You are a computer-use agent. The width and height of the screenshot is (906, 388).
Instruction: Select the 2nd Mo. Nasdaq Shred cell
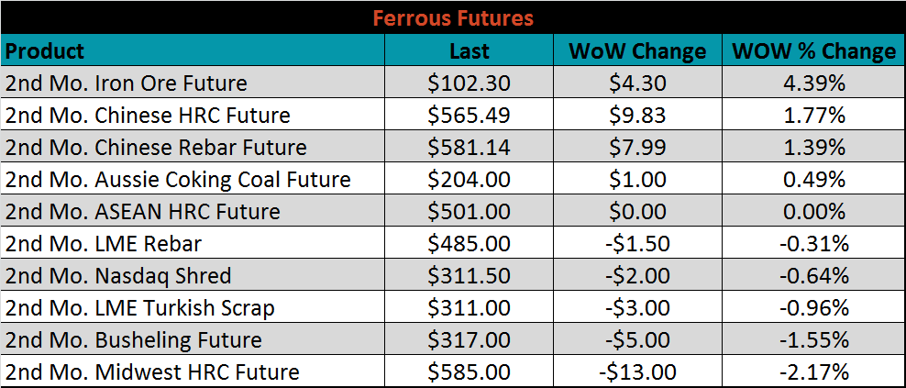[x=118, y=276]
